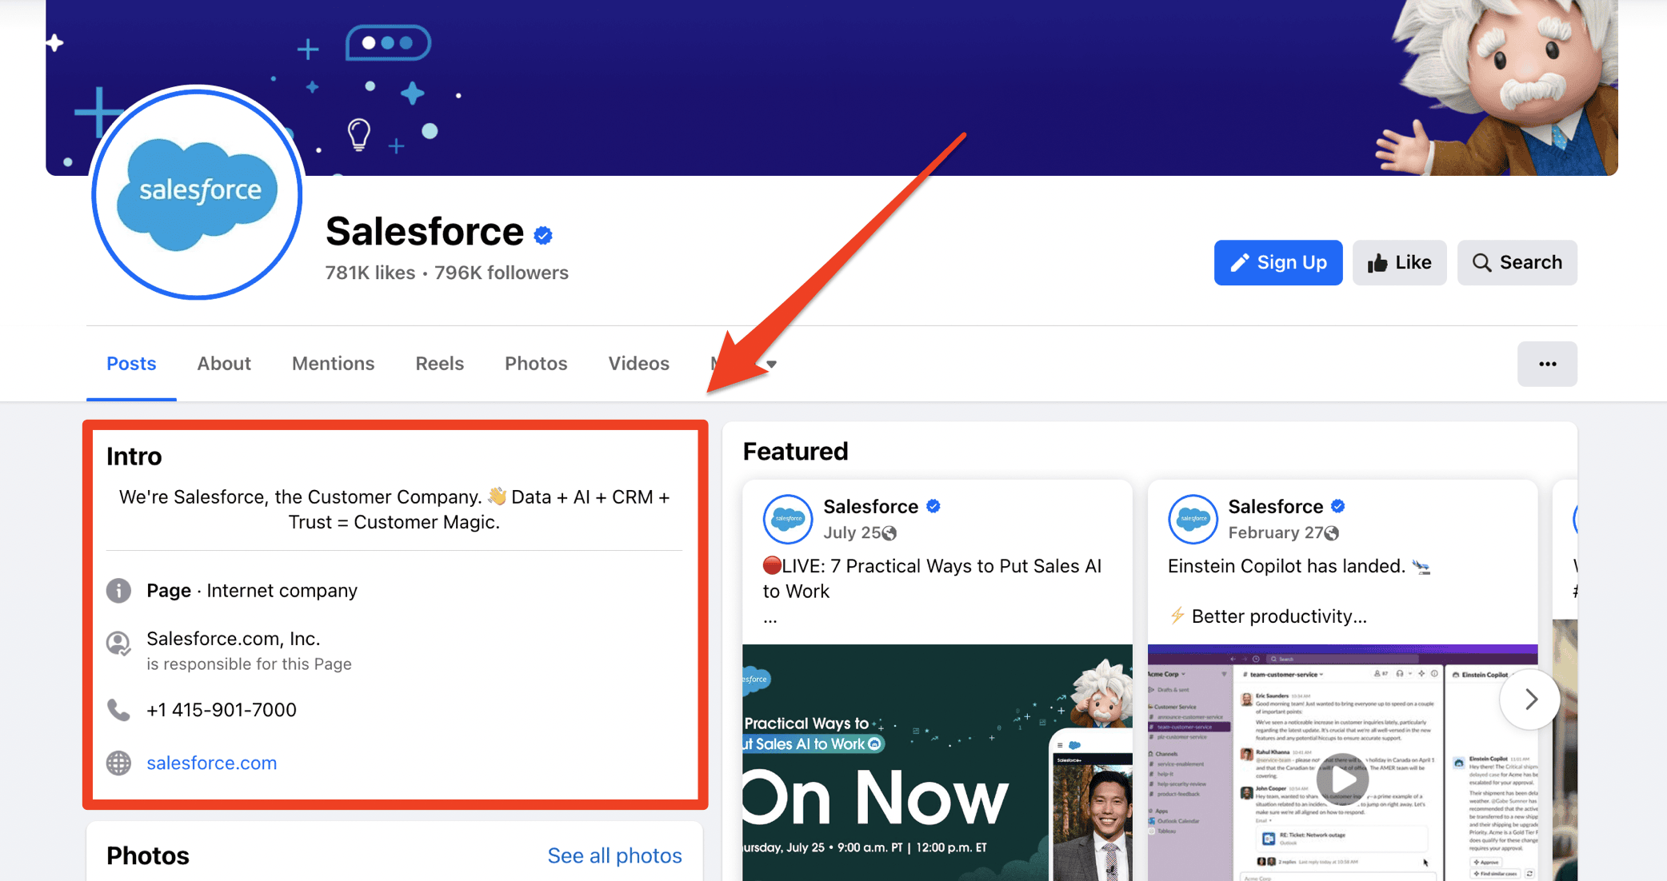The width and height of the screenshot is (1667, 881).
Task: Click the globe website icon
Action: (x=119, y=763)
